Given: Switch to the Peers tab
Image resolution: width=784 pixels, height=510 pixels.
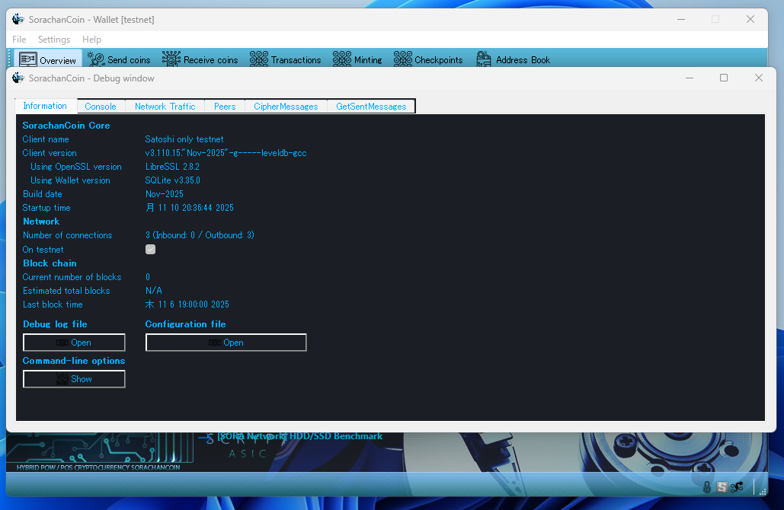Looking at the screenshot, I should 225,107.
